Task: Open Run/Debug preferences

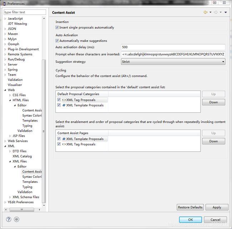Action: tap(16, 59)
